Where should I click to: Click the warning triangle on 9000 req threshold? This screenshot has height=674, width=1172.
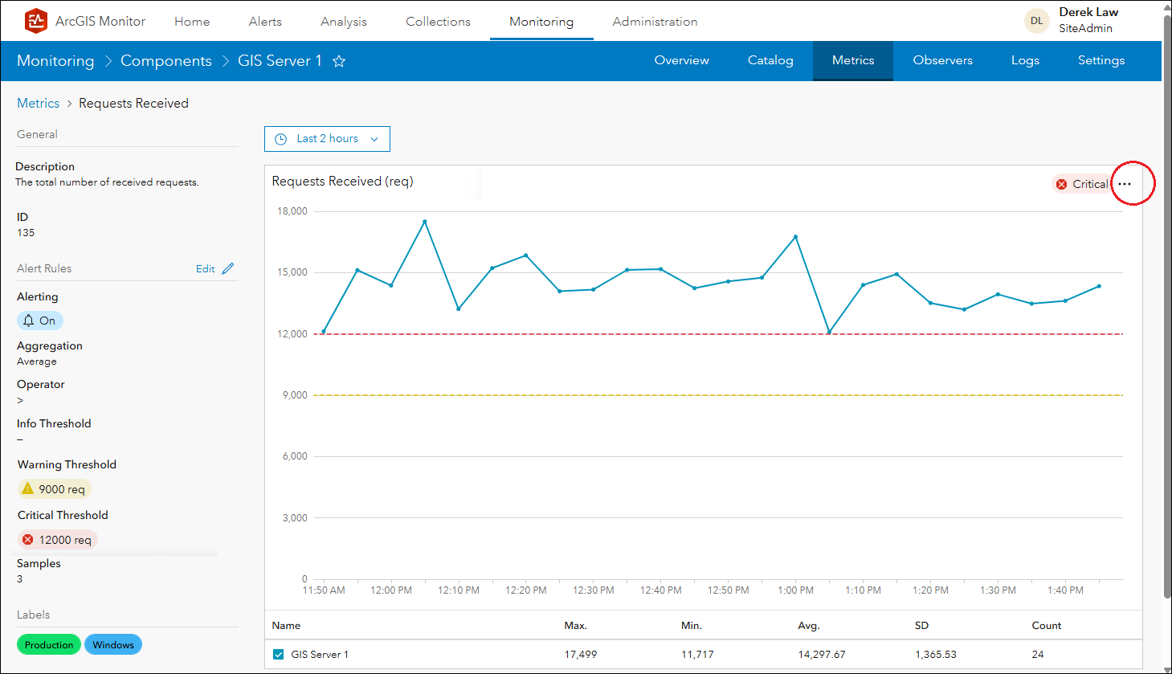(28, 488)
